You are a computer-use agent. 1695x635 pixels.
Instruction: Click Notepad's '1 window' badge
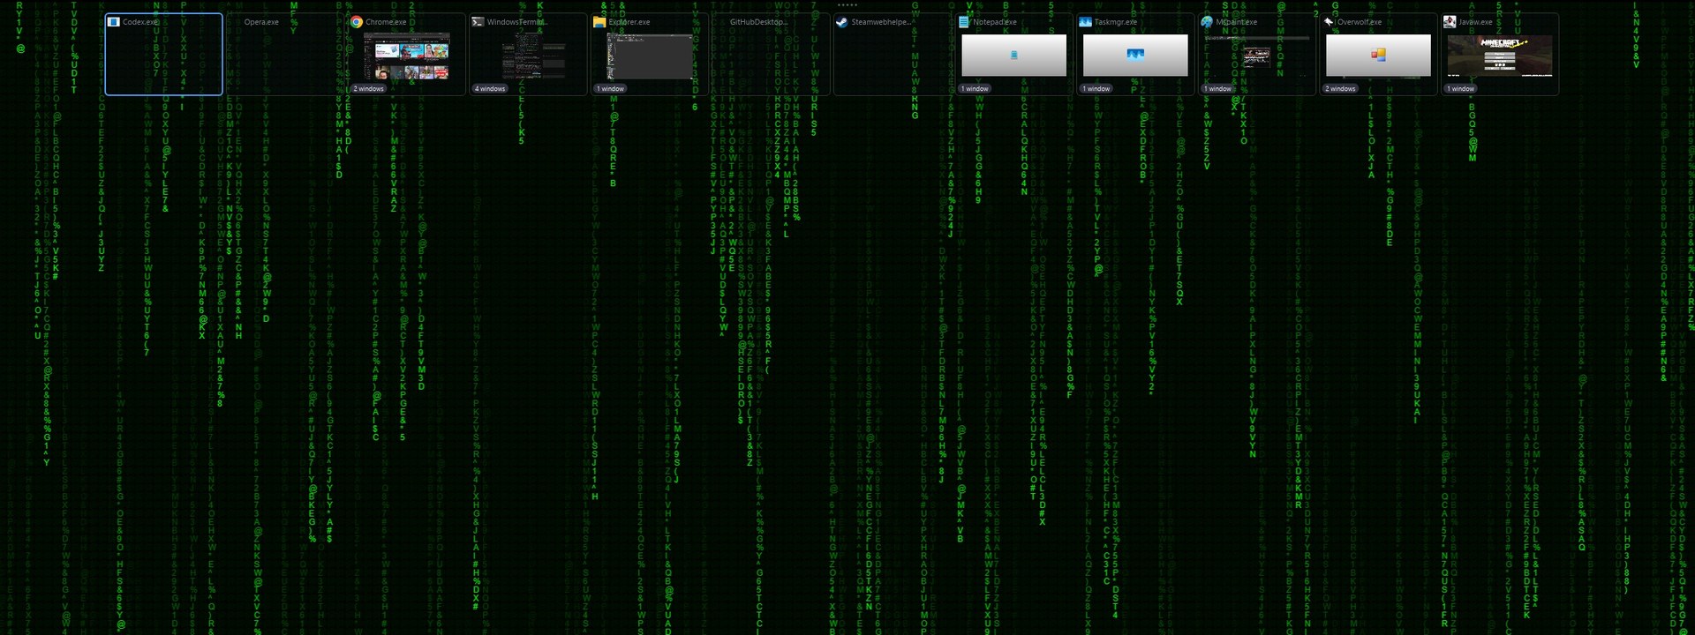click(x=976, y=89)
